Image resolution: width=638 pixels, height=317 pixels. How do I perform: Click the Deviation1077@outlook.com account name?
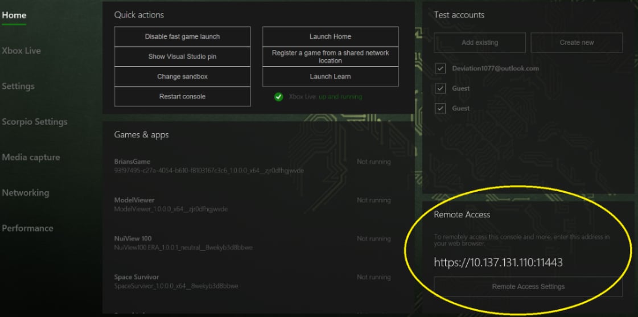495,68
